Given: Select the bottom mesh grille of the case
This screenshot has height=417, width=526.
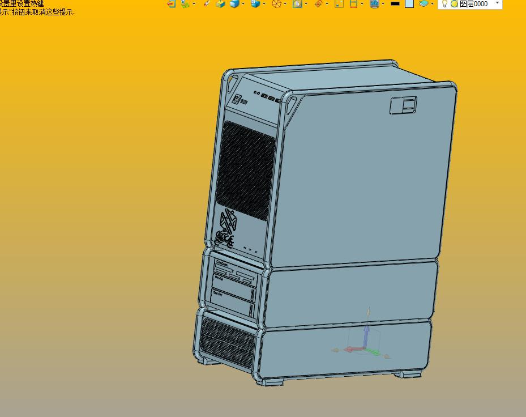Looking at the screenshot, I should (x=228, y=342).
